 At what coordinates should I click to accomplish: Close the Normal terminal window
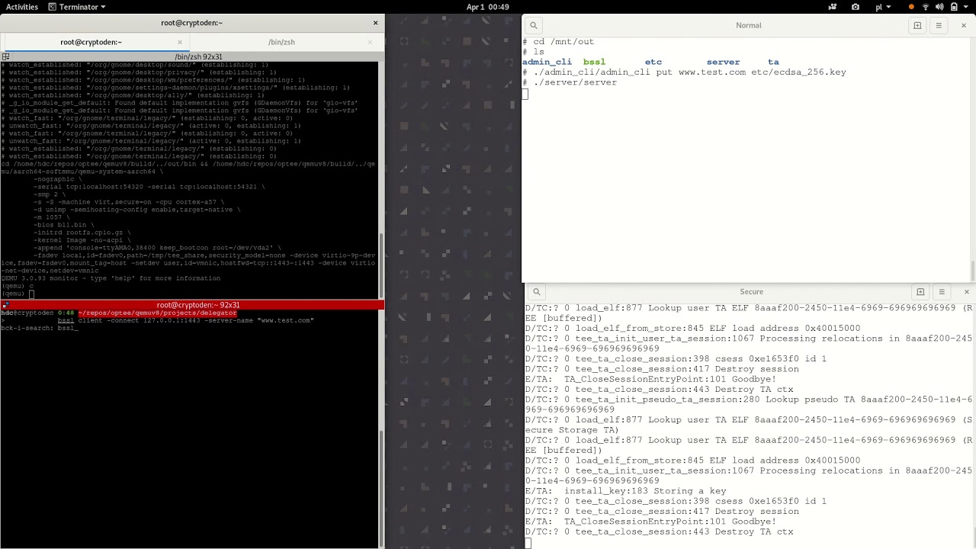[964, 25]
